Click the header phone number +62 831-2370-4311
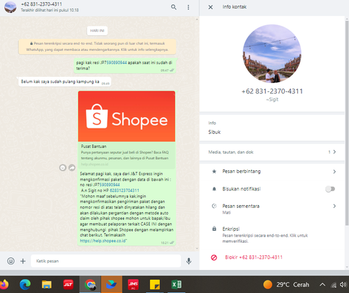Image resolution: width=349 pixels, height=293 pixels. pyautogui.click(x=41, y=4)
